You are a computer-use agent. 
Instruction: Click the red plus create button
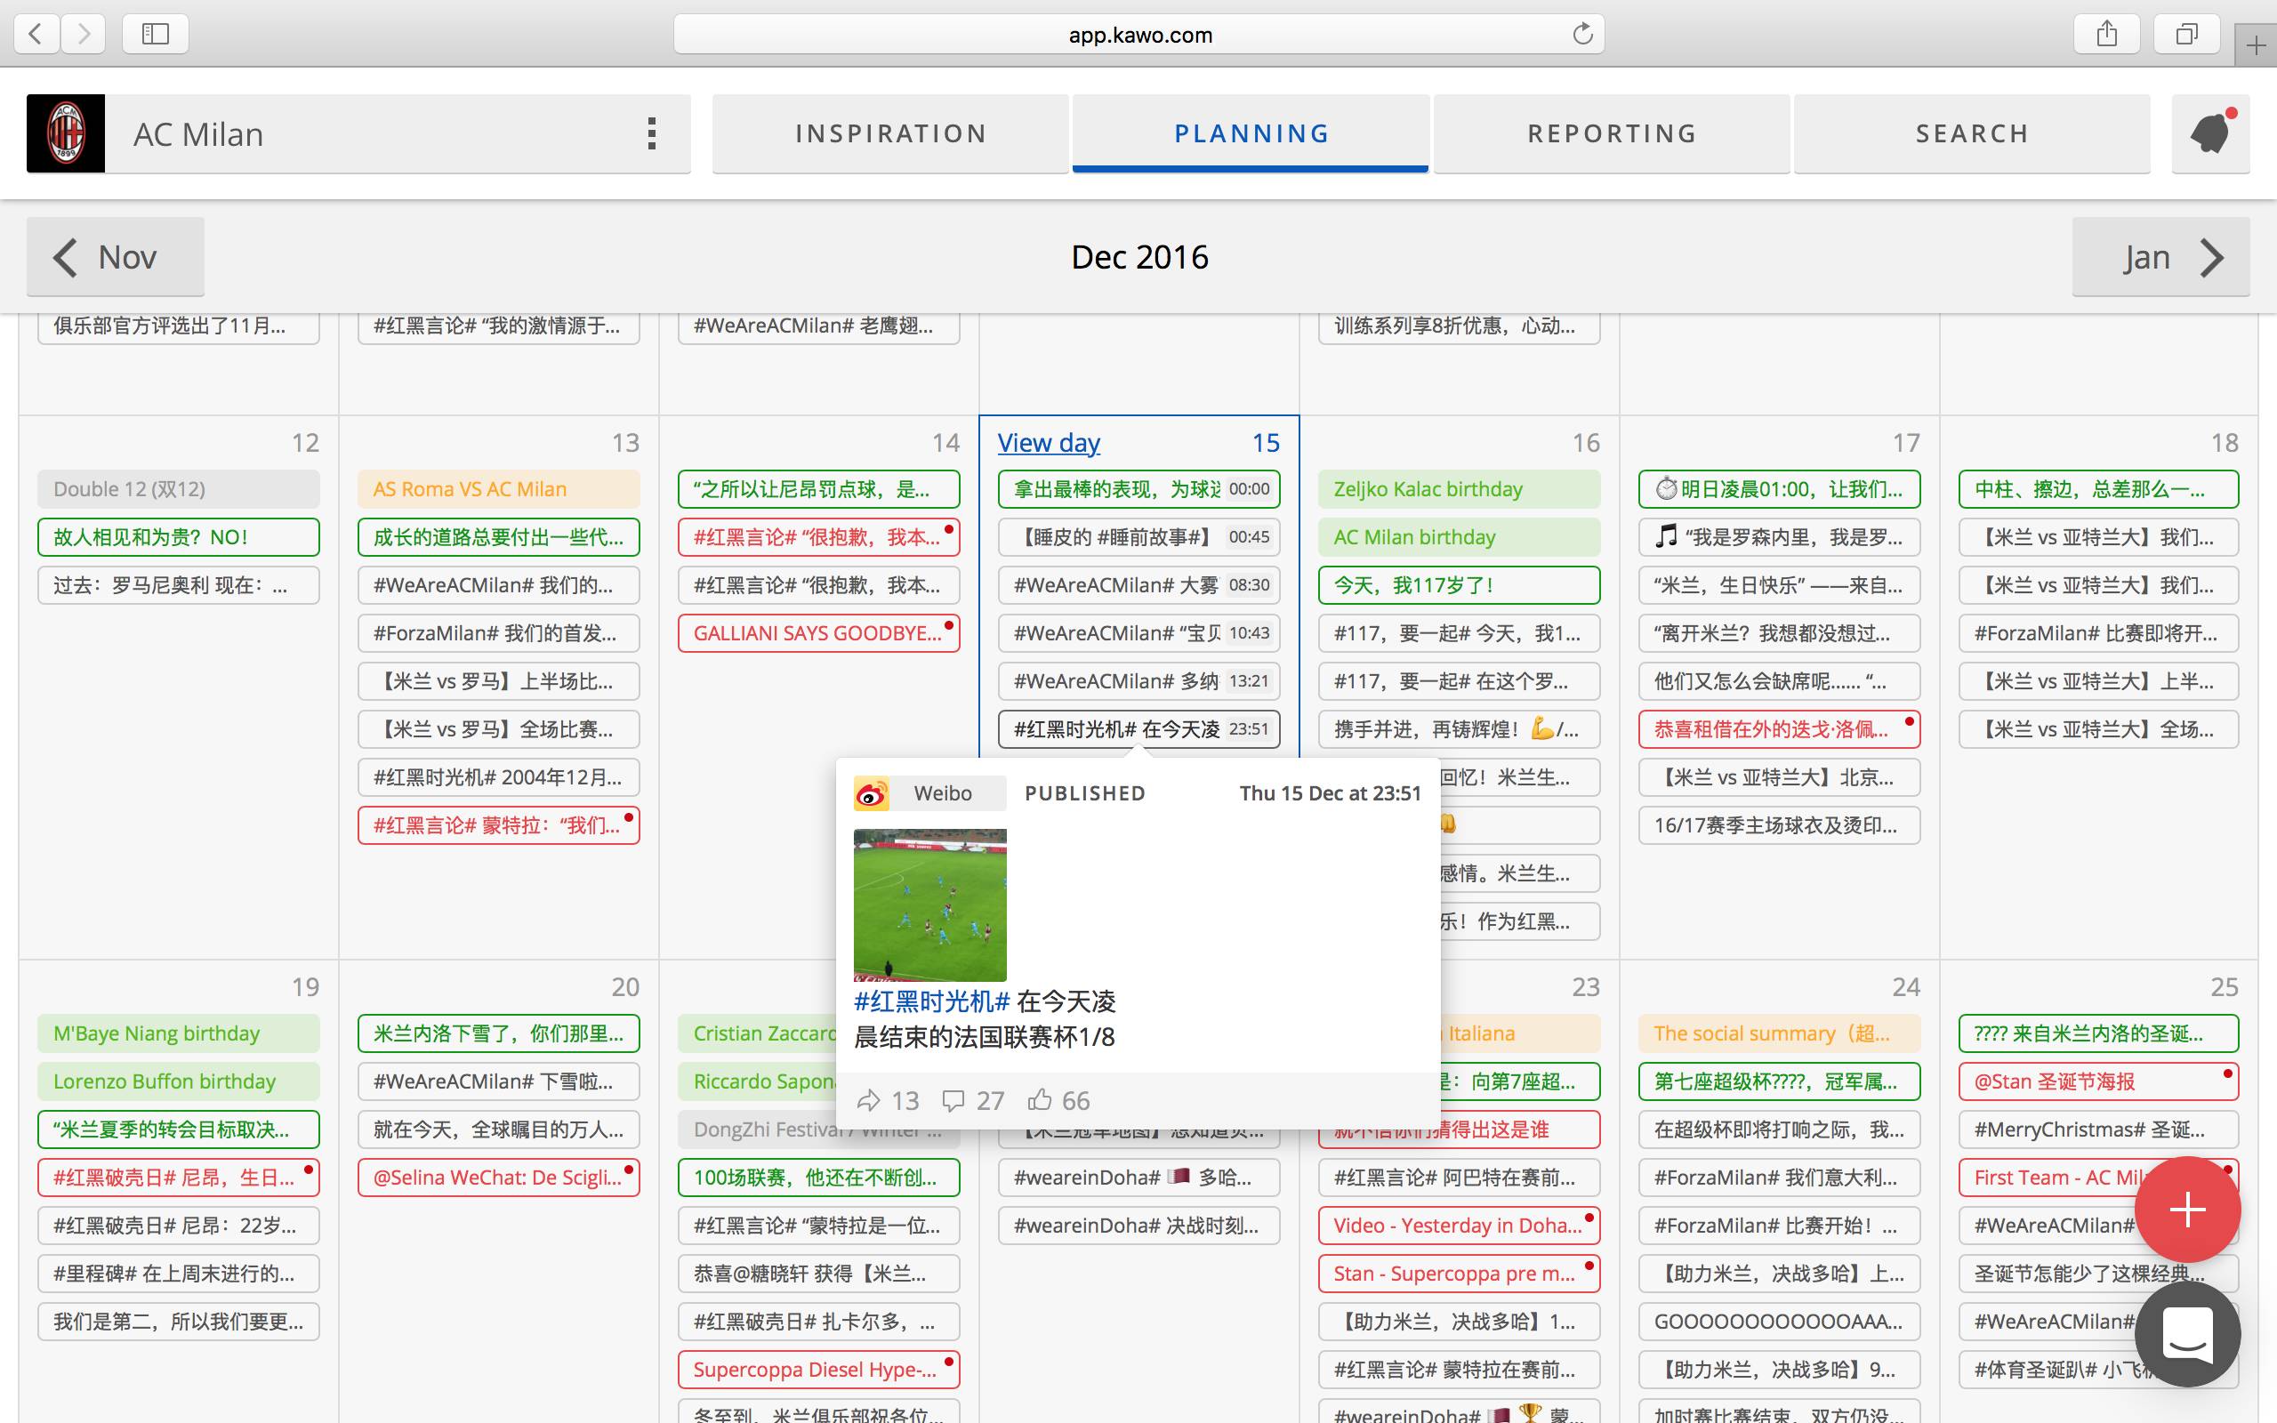click(x=2188, y=1210)
